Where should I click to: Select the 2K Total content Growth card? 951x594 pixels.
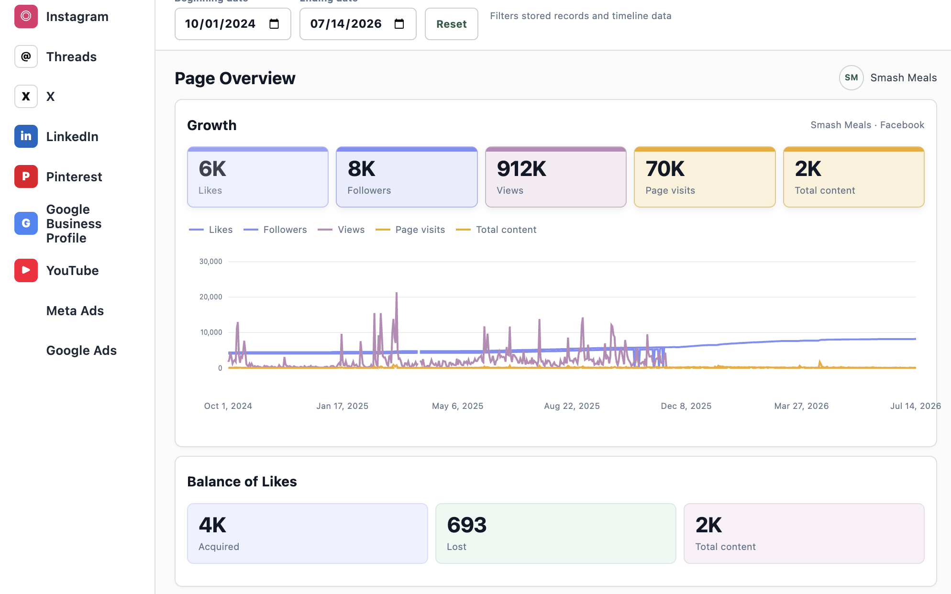pyautogui.click(x=854, y=177)
